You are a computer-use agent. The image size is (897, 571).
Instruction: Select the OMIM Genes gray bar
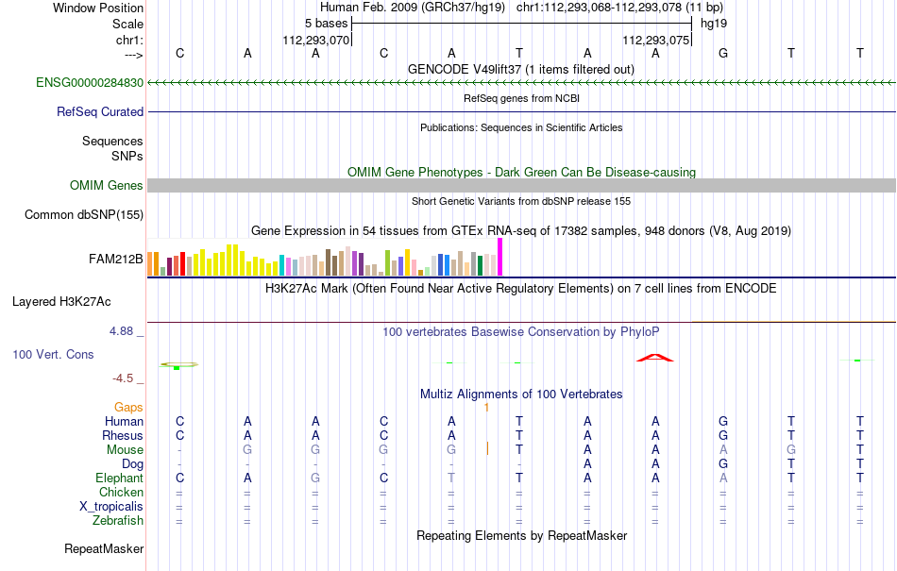pyautogui.click(x=521, y=185)
